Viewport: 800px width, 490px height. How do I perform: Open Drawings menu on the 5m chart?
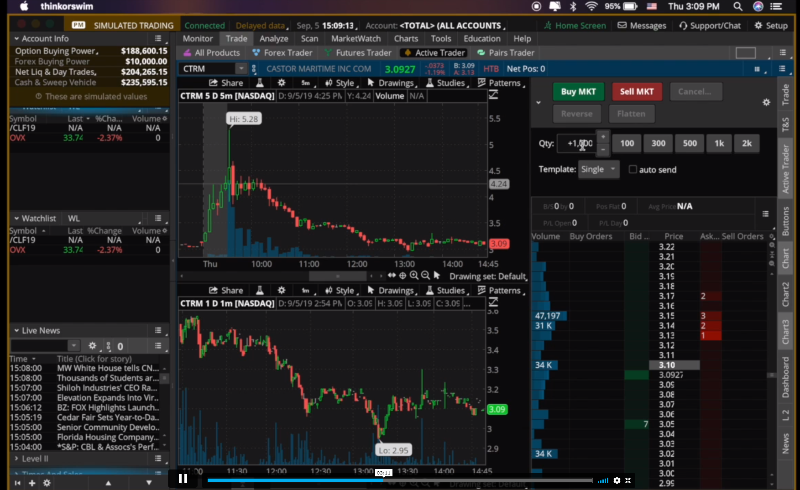click(392, 83)
